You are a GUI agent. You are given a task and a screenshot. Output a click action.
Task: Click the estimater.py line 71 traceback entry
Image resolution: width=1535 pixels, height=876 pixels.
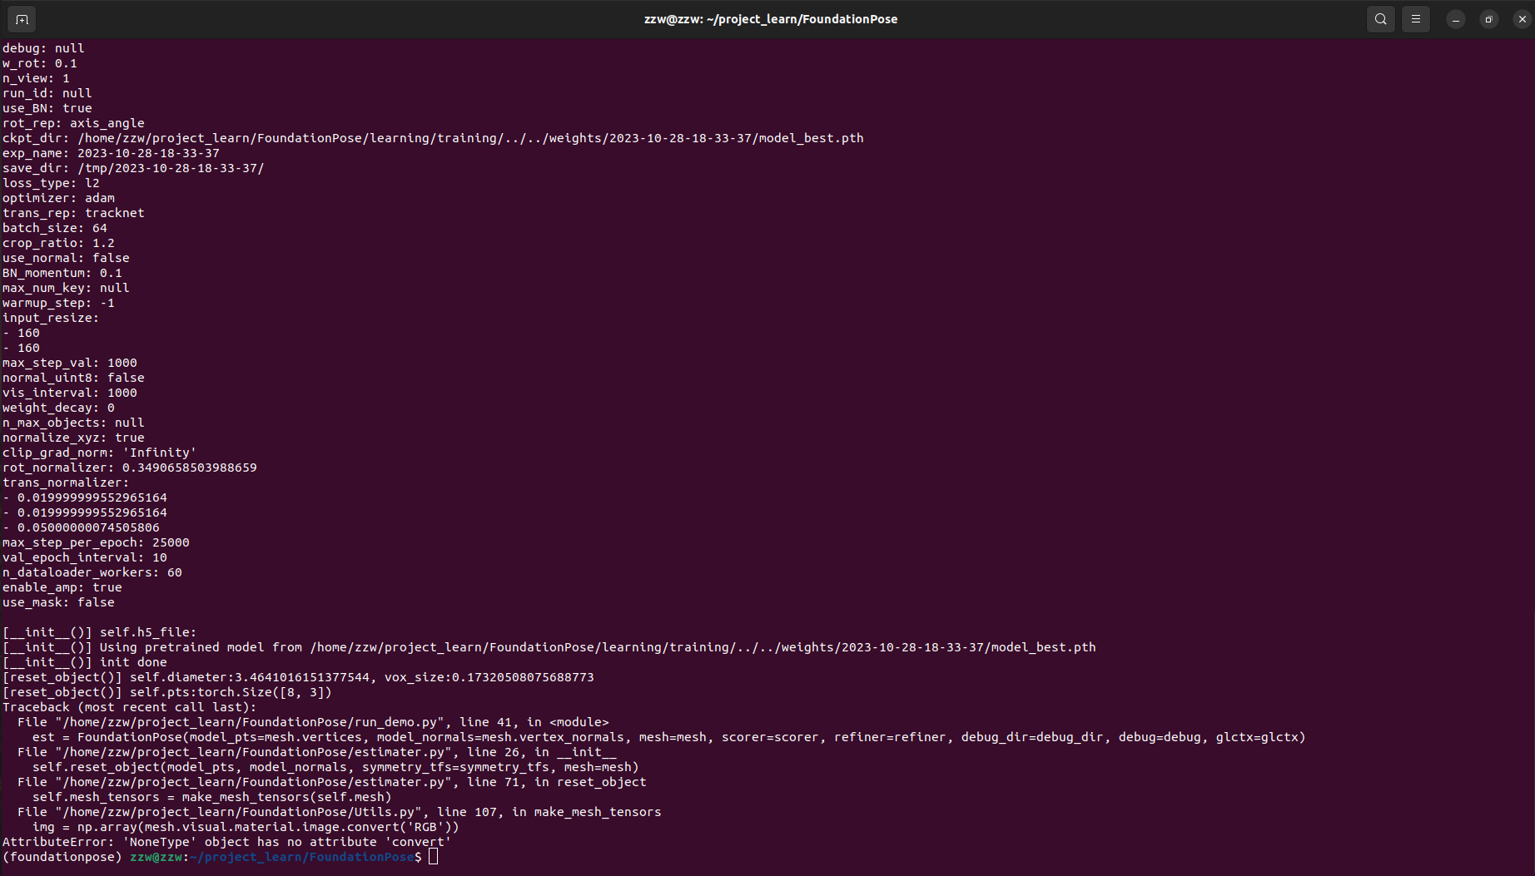point(332,782)
